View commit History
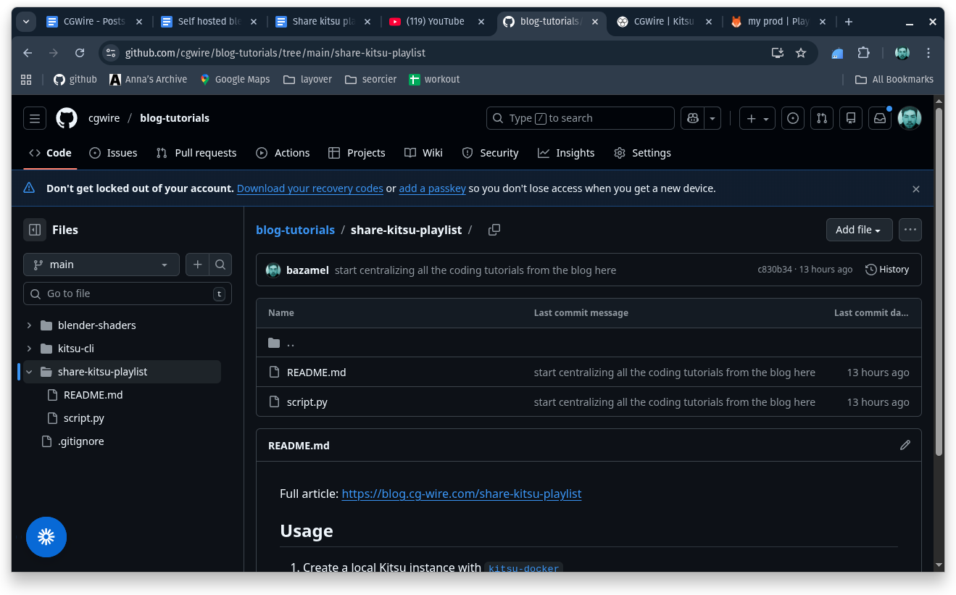This screenshot has height=595, width=956. [887, 270]
